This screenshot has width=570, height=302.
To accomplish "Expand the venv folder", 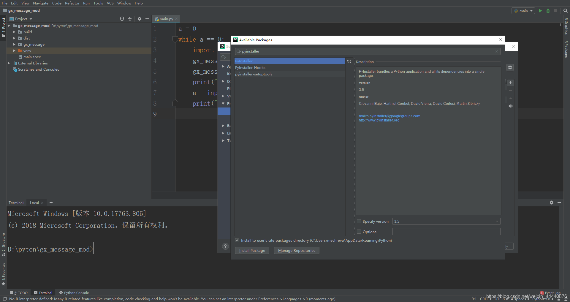I will 14,50.
